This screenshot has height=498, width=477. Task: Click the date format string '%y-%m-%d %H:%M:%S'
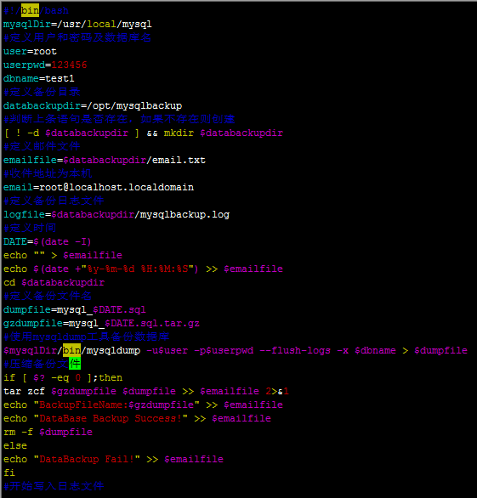pos(138,269)
